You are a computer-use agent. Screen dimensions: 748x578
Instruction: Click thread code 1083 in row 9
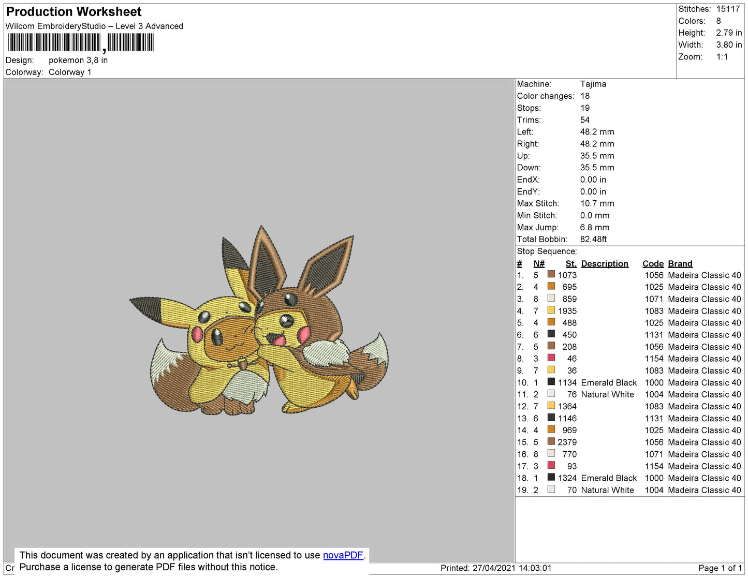click(654, 370)
